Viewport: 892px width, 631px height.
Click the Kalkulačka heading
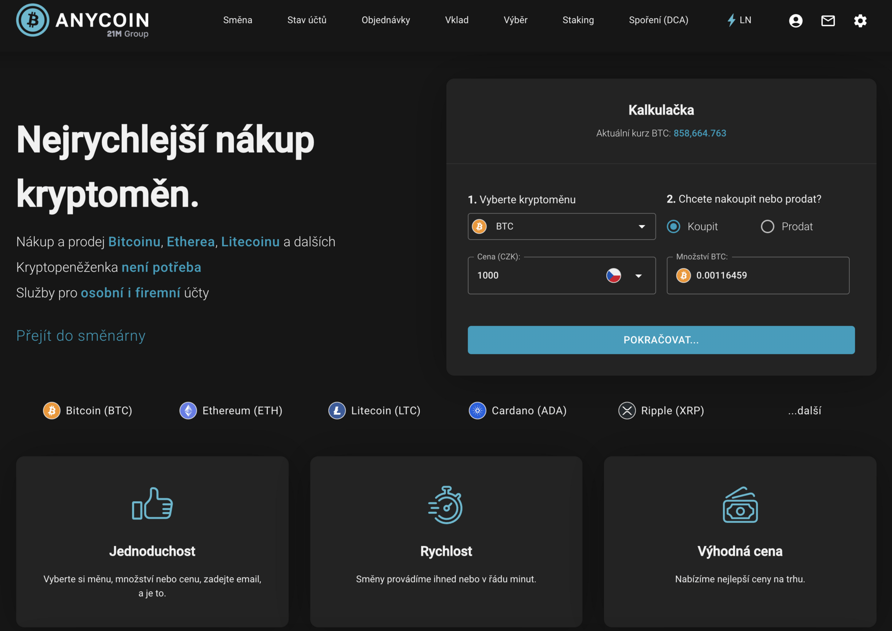(661, 110)
